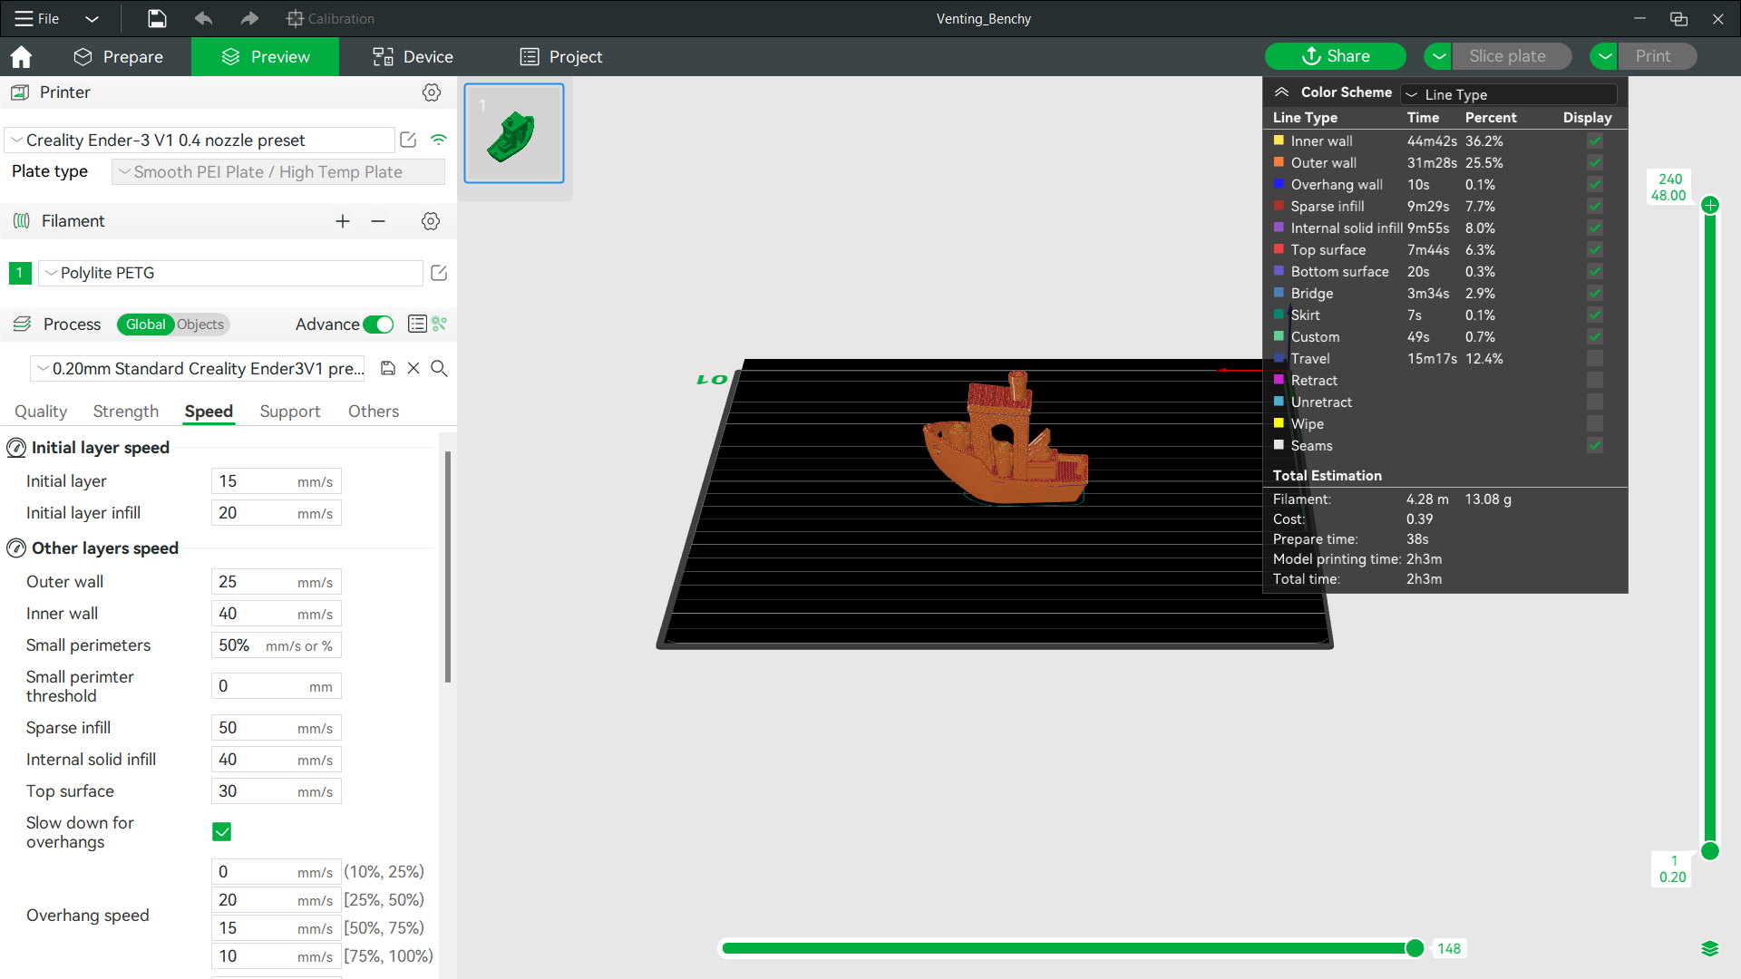The height and width of the screenshot is (979, 1741).
Task: Edit the Polylite PETG filament preset
Action: point(439,273)
